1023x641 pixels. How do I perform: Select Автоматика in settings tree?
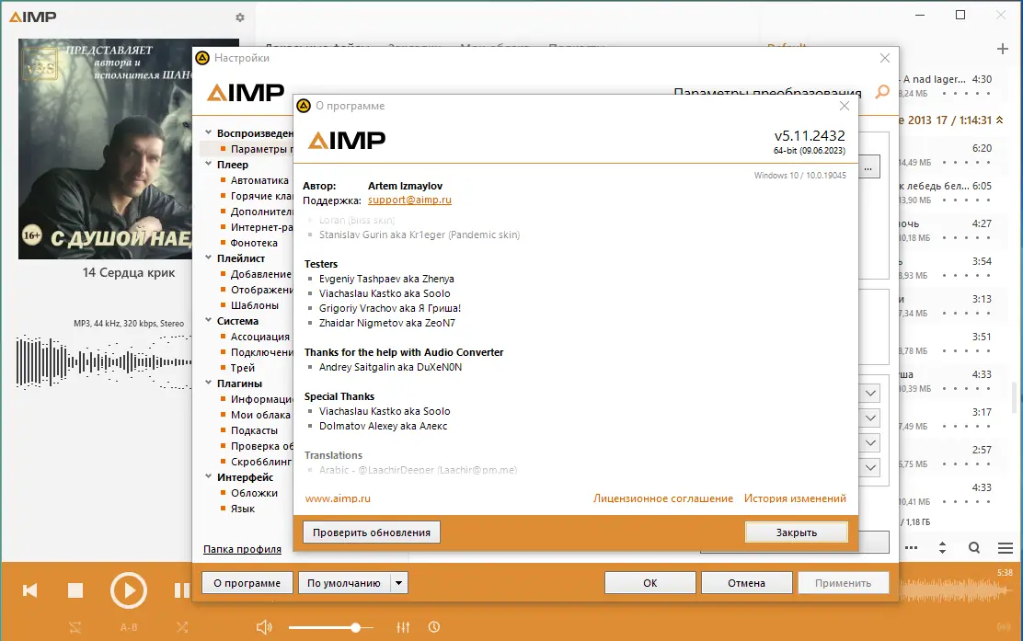259,180
